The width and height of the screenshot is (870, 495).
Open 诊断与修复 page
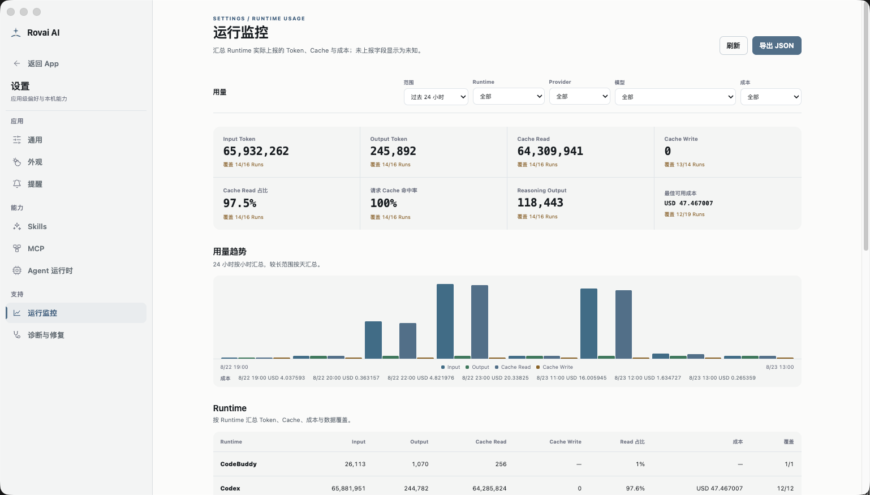coord(76,335)
